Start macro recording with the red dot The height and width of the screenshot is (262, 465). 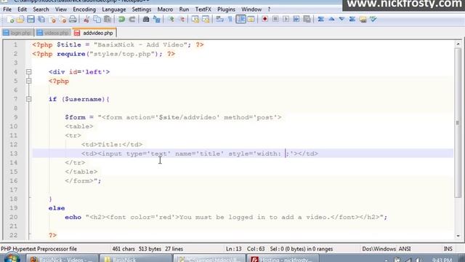pyautogui.click(x=264, y=20)
